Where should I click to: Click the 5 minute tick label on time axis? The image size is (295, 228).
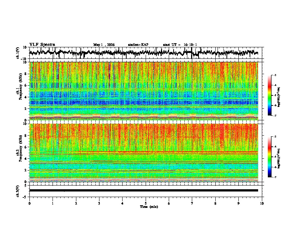click(146, 203)
